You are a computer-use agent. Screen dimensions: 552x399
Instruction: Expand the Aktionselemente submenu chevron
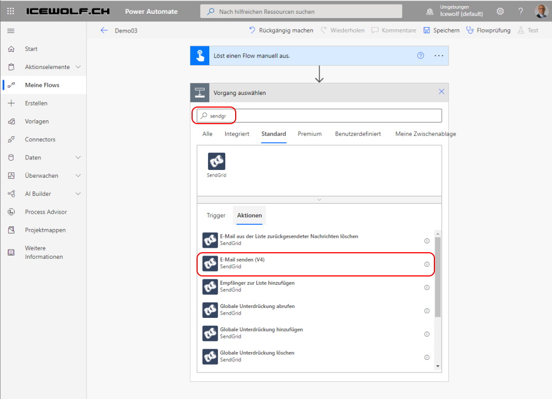pyautogui.click(x=78, y=67)
